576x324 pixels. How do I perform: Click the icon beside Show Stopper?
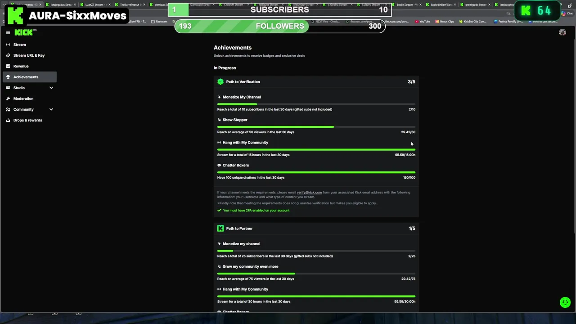click(x=219, y=120)
